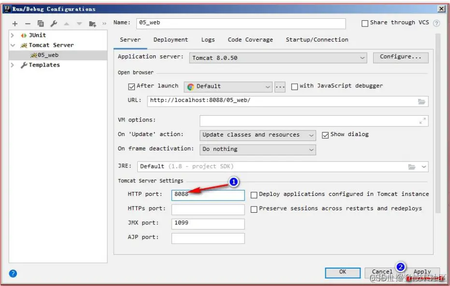Switch to the Startup/Connection tab
This screenshot has width=450, height=286.
coord(317,40)
